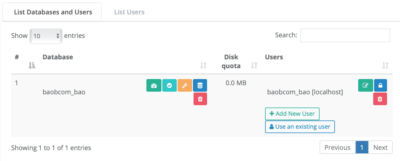
Task: Click the teal check database icon
Action: (x=169, y=85)
